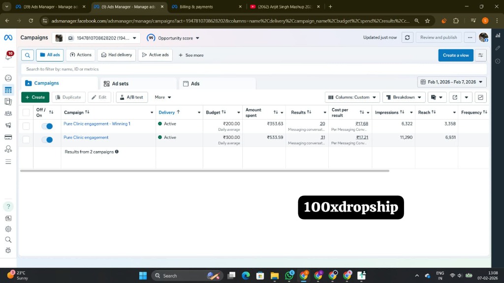Open Windows Start button
Image resolution: width=504 pixels, height=283 pixels.
pyautogui.click(x=143, y=276)
